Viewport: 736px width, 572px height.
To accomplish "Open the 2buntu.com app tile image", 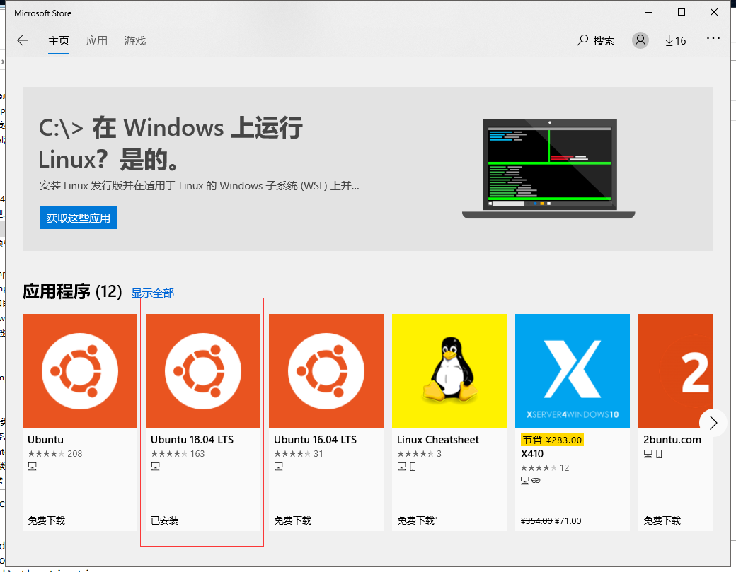I will 675,371.
